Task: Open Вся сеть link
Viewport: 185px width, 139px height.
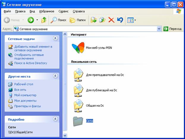Action: (x=20, y=90)
